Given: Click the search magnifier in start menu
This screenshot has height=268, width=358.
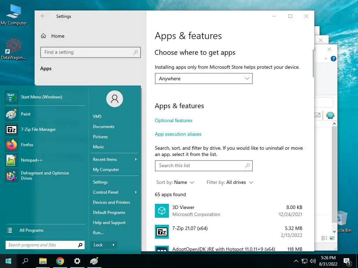Looking at the screenshot, I should (80, 245).
